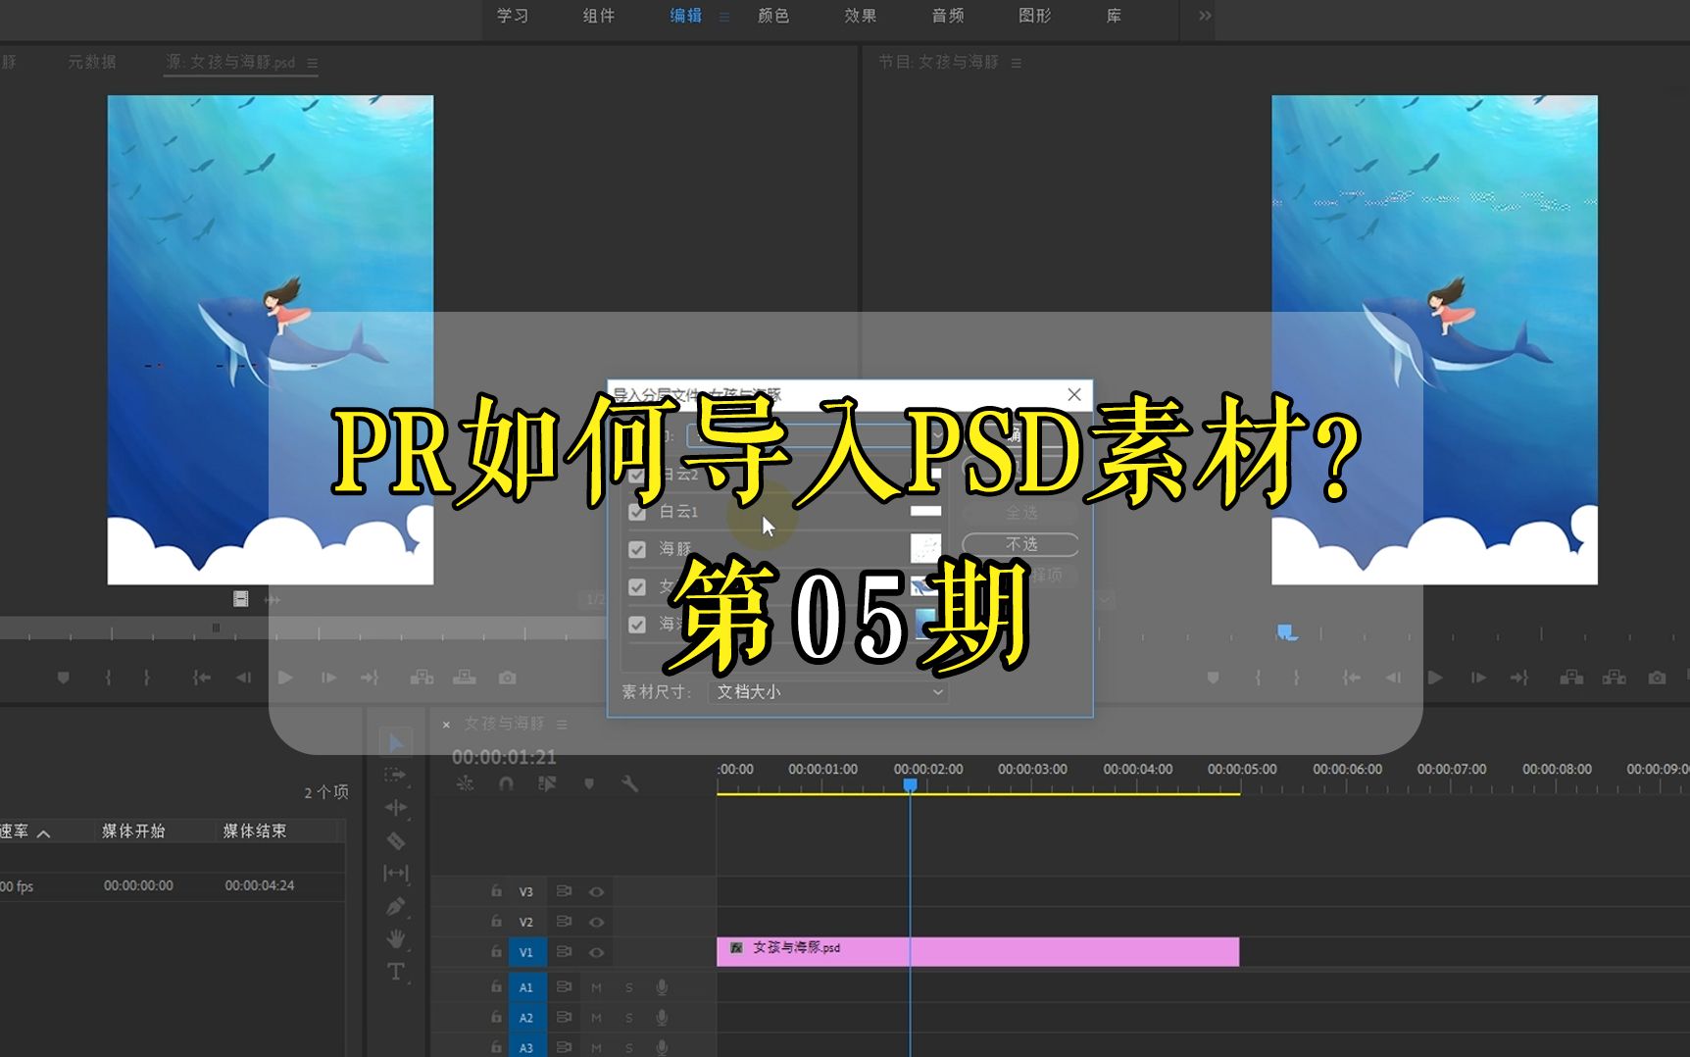Click Lift button in Program monitor

coord(1571,678)
